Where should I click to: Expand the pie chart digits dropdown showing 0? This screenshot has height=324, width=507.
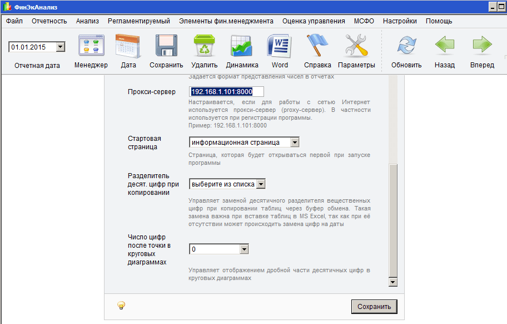(244, 249)
